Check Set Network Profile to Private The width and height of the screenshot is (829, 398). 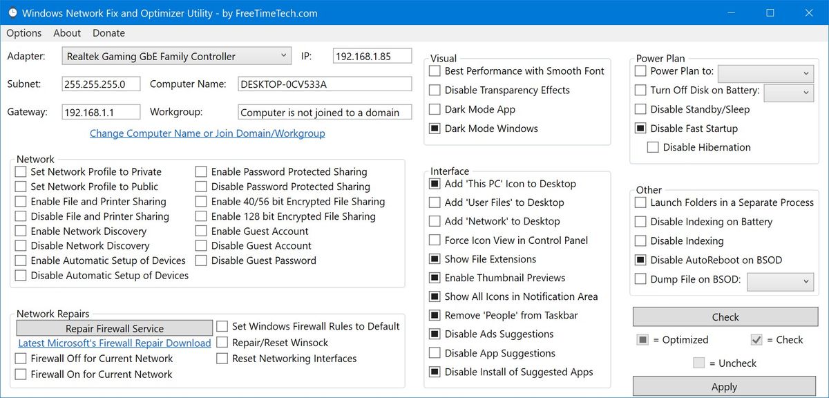(x=20, y=171)
